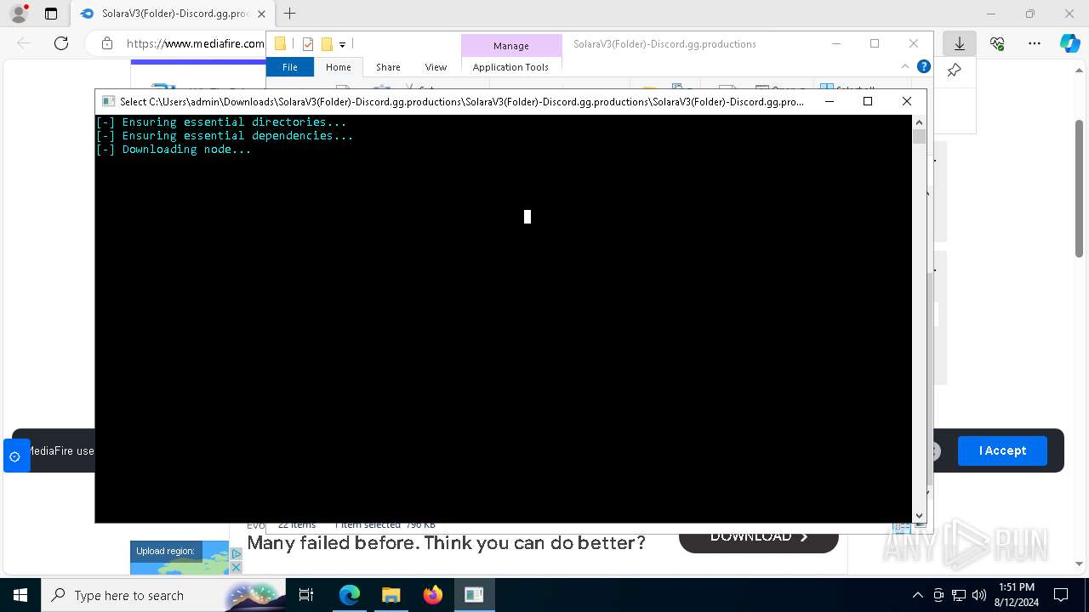Pin the downloads flyout
Viewport: 1089px width, 612px height.
click(955, 71)
